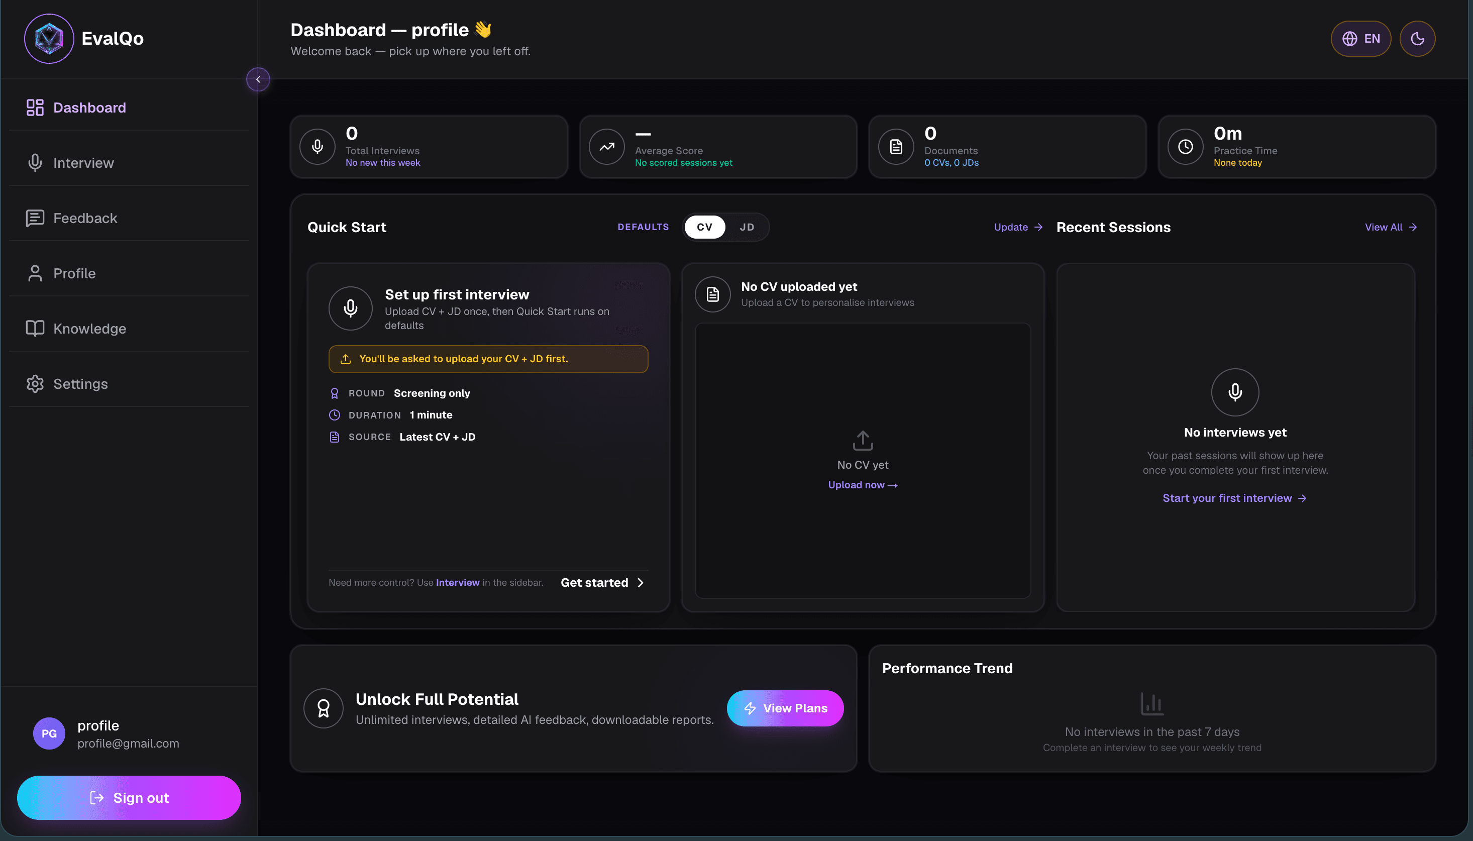Click the Total Interviews microphone icon
1473x841 pixels.
pyautogui.click(x=318, y=147)
